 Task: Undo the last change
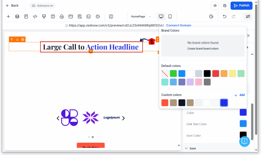[225, 17]
